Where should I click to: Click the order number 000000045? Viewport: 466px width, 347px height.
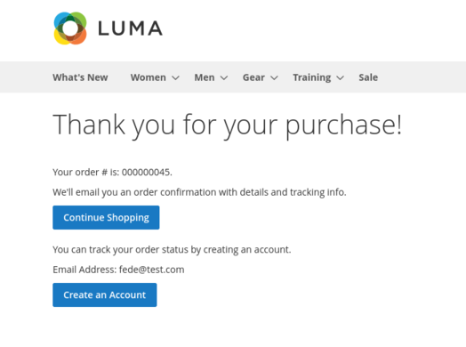(x=146, y=172)
